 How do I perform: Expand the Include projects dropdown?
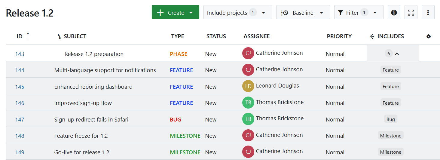(237, 13)
